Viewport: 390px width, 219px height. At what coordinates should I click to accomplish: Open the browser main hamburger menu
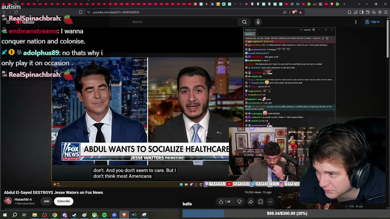pyautogui.click(x=386, y=12)
